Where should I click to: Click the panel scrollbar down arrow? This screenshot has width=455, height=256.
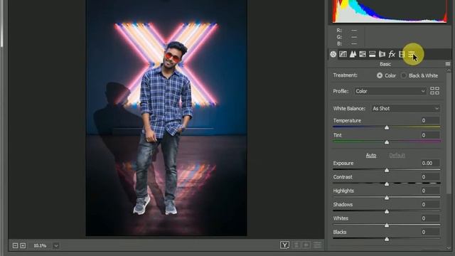449,248
